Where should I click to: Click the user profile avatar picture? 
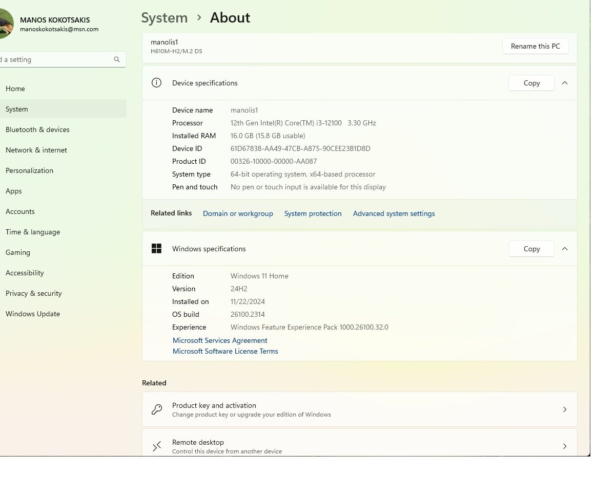(x=5, y=25)
